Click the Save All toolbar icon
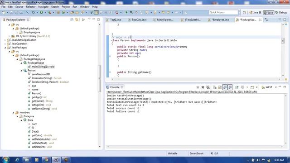 click(x=16, y=12)
